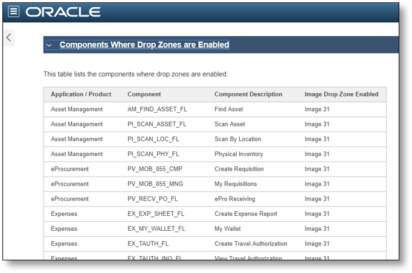Click the Scan By Location description
Image resolution: width=412 pixels, height=273 pixels.
237,139
